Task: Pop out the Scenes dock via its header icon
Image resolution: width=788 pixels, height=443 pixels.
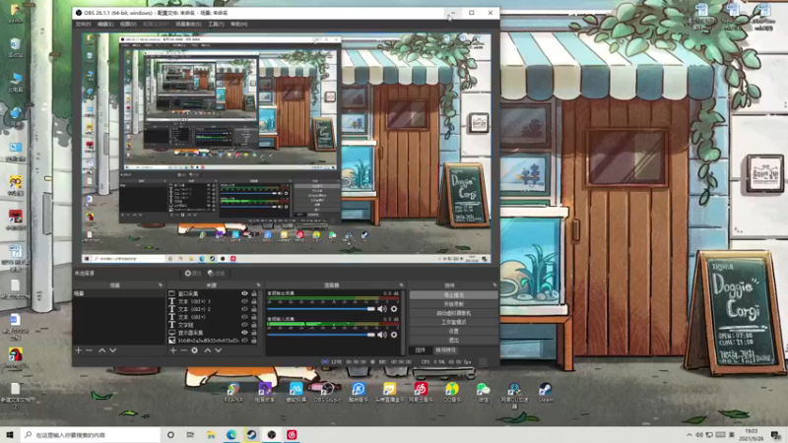Action: click(161, 285)
